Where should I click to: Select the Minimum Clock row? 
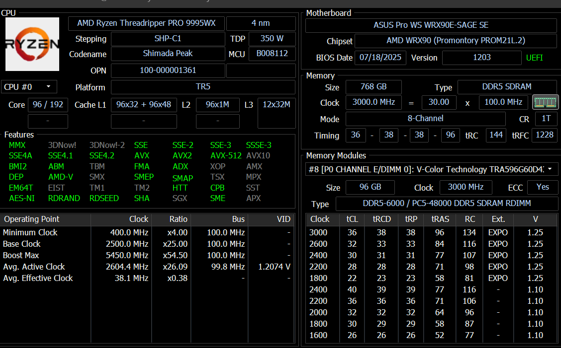pyautogui.click(x=147, y=233)
